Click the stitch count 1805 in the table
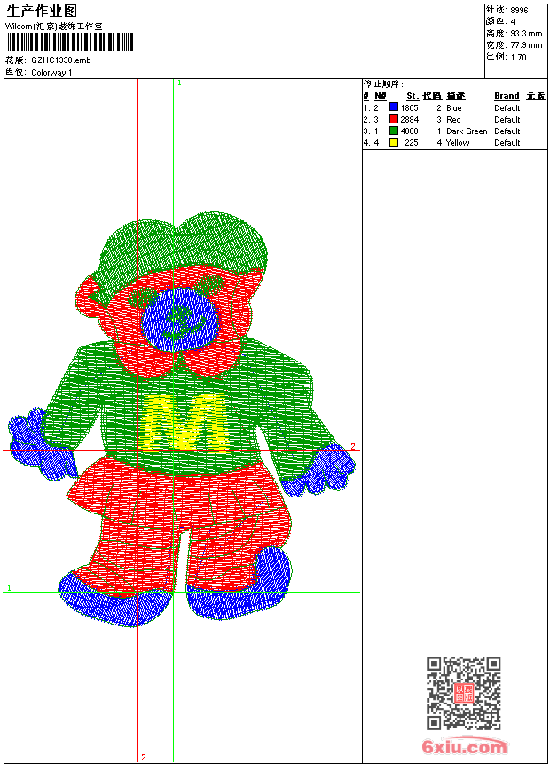Screen dimensions: 550x764 point(409,108)
